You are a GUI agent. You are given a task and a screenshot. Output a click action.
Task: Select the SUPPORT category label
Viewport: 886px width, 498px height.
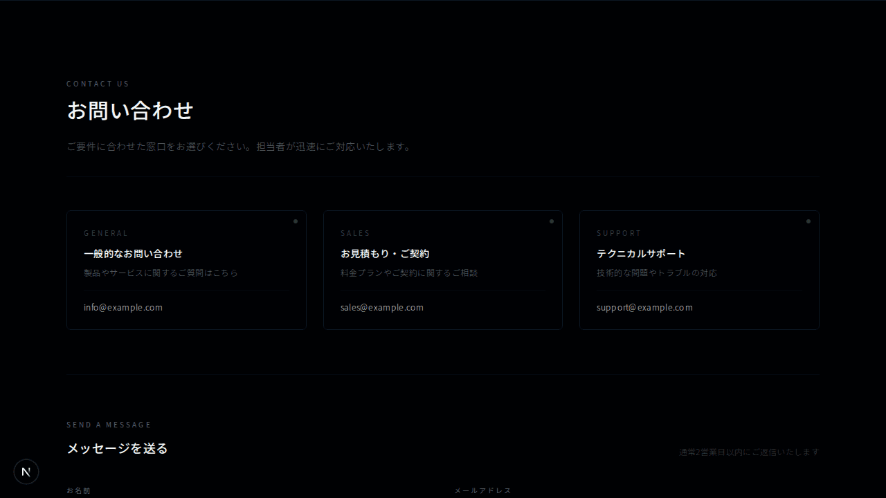pyautogui.click(x=619, y=233)
